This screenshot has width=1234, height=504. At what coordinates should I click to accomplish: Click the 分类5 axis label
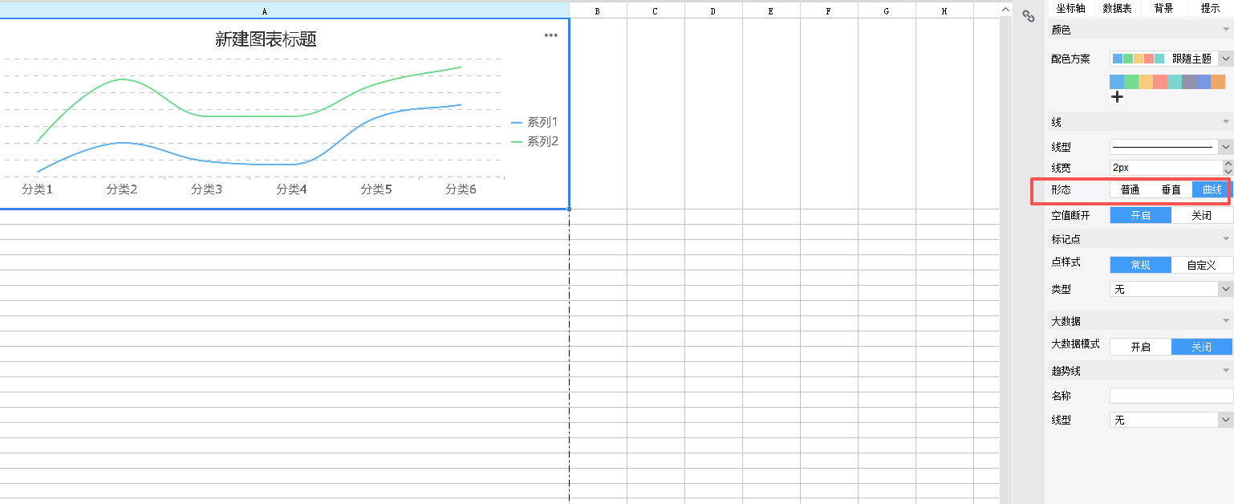pyautogui.click(x=376, y=189)
